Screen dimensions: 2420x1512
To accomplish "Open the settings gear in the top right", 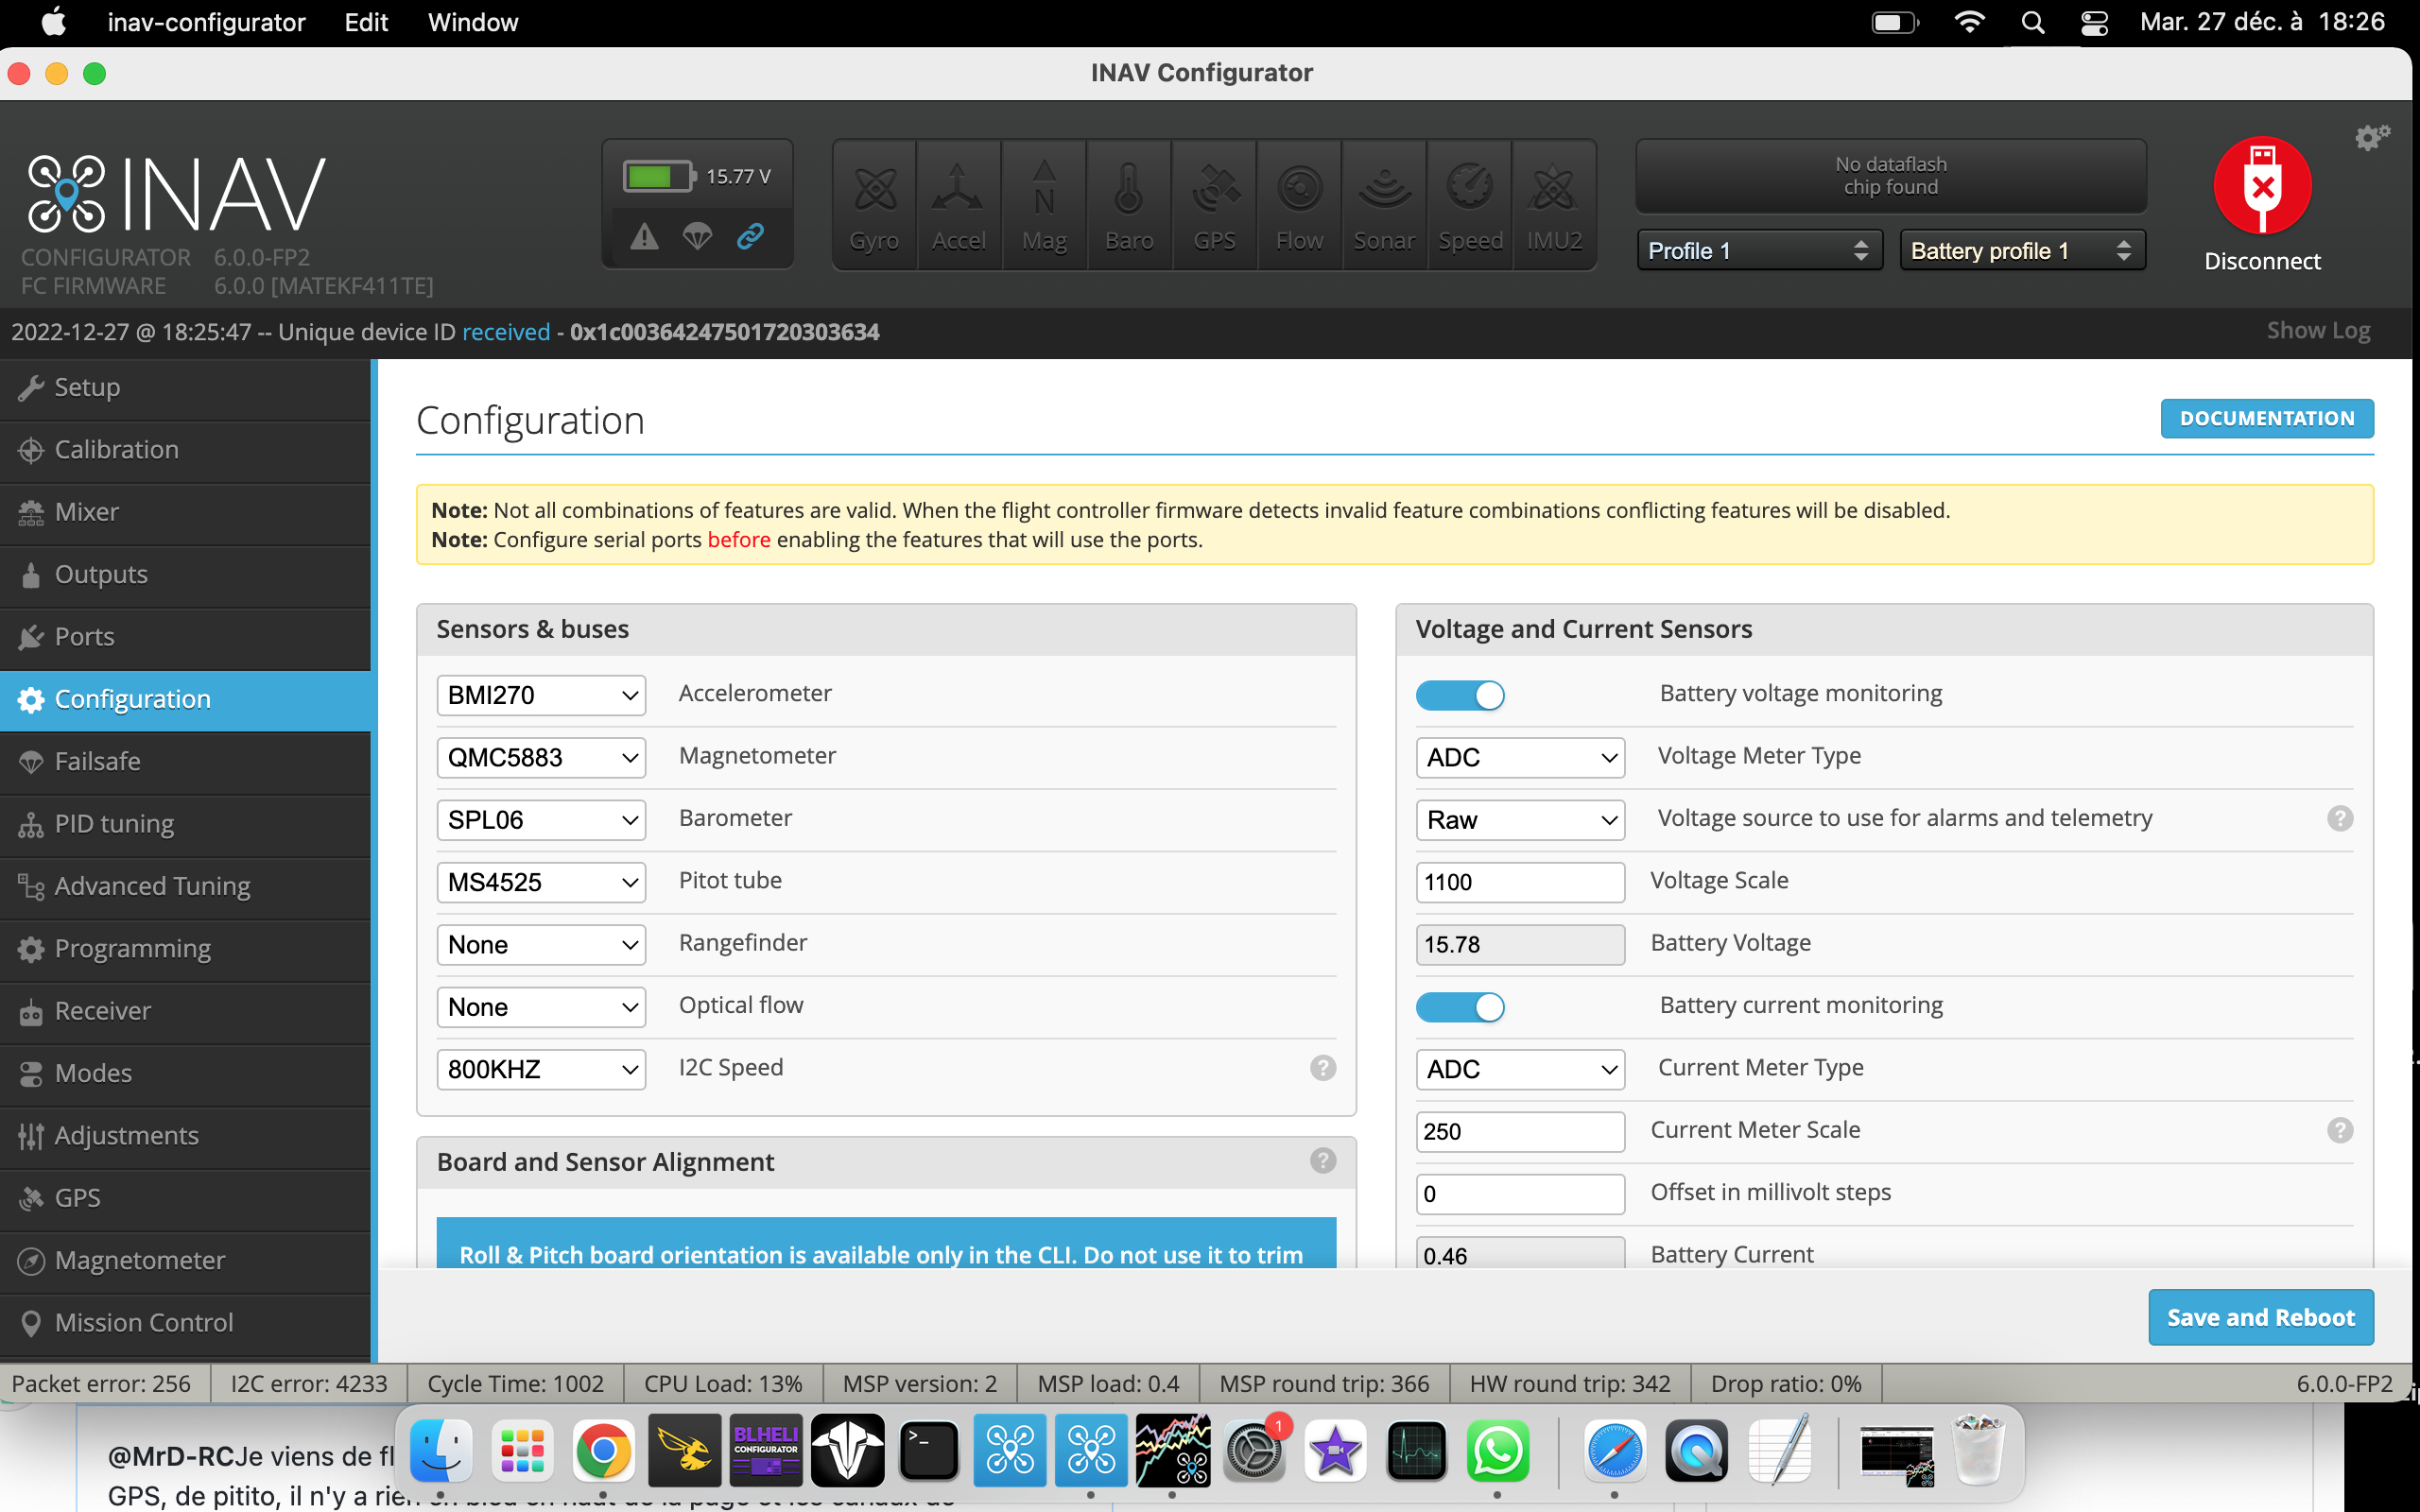I will point(2371,136).
